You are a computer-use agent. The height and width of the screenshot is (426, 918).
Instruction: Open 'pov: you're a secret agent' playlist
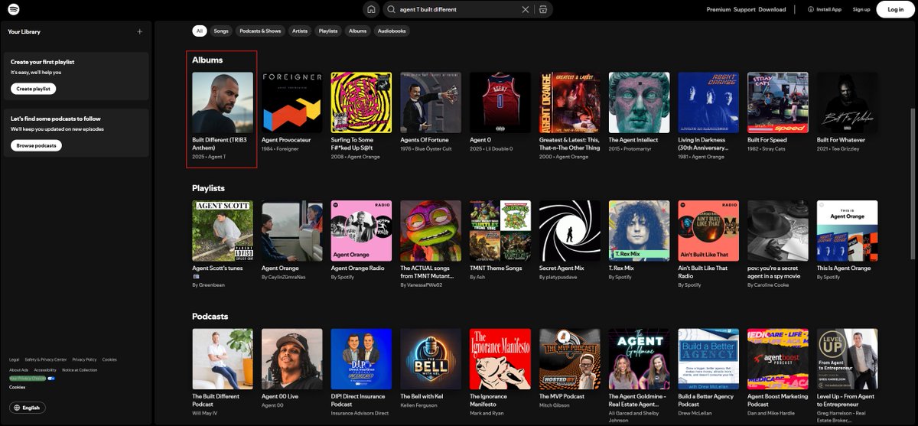(x=778, y=231)
